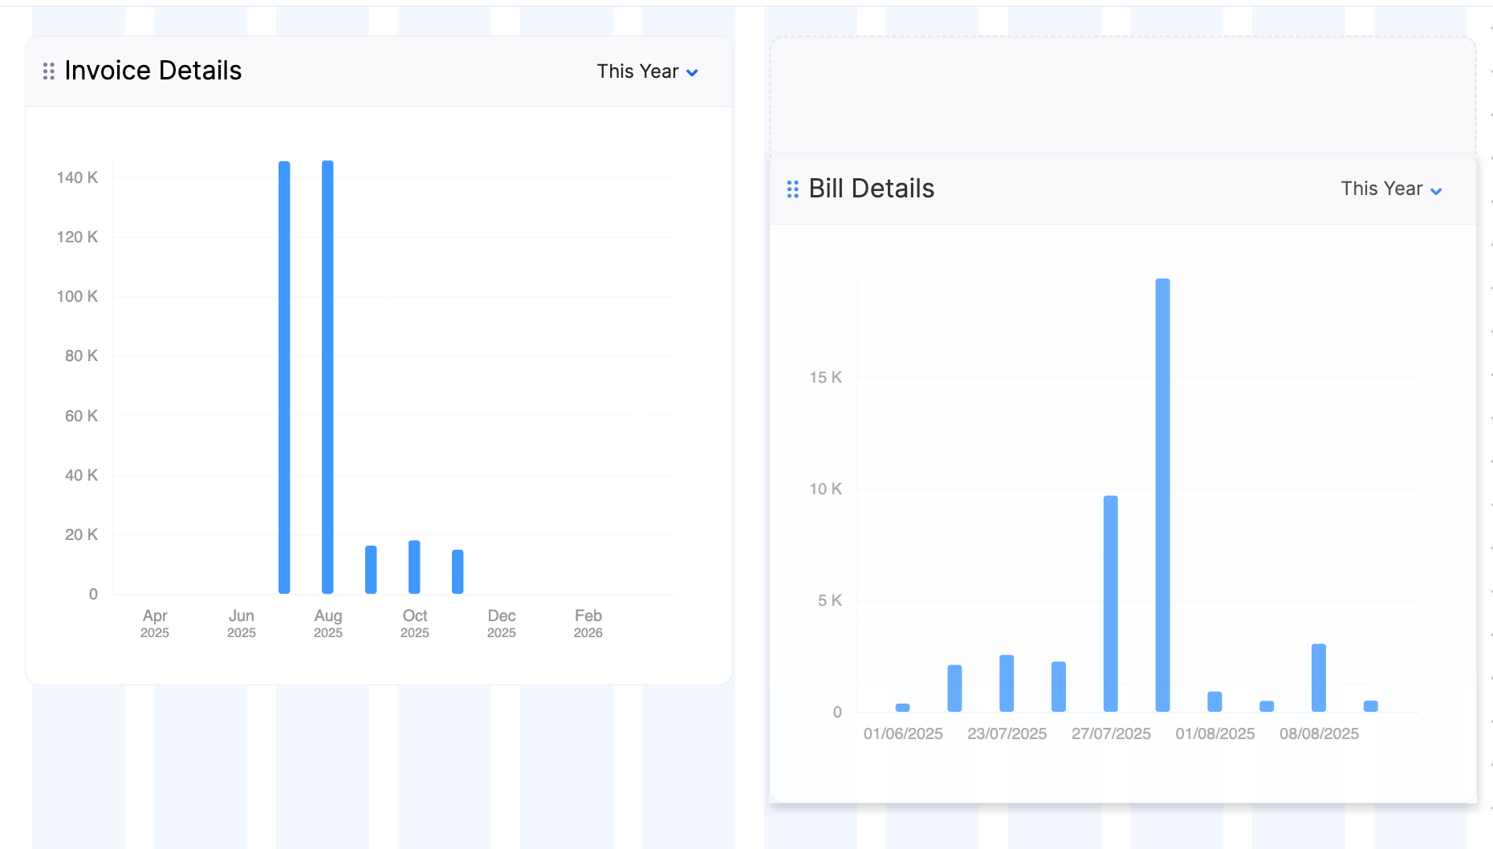Click the Bill Details drag handle icon
Viewport: 1493px width, 849px height.
pyautogui.click(x=793, y=189)
